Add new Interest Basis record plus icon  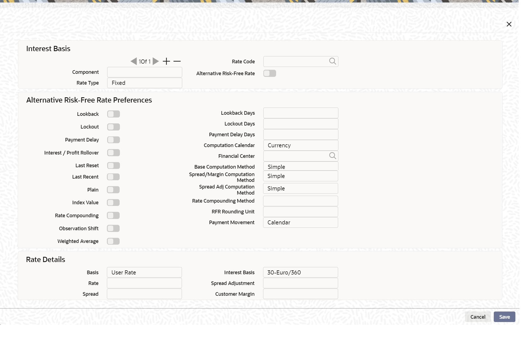click(x=166, y=61)
